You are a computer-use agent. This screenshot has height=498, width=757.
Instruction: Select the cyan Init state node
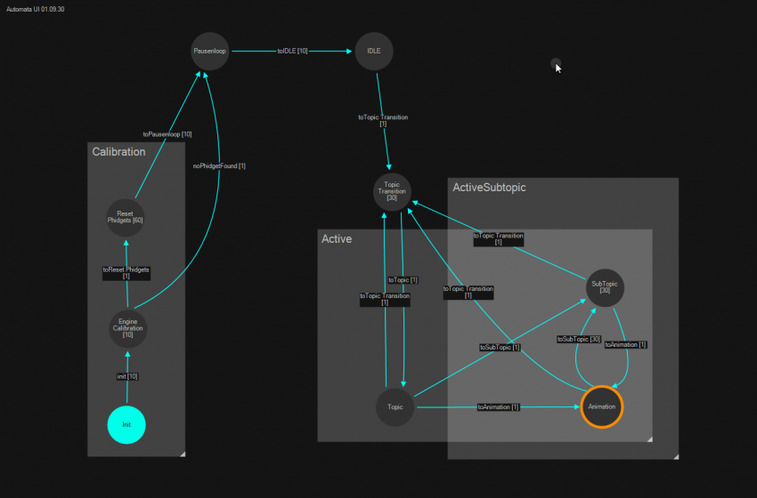(x=126, y=425)
